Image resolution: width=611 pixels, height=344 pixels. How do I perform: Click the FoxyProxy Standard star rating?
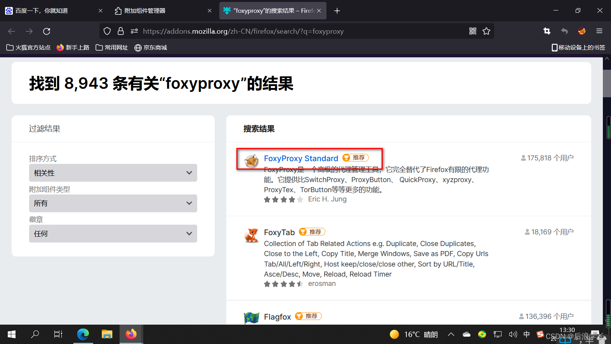(283, 200)
